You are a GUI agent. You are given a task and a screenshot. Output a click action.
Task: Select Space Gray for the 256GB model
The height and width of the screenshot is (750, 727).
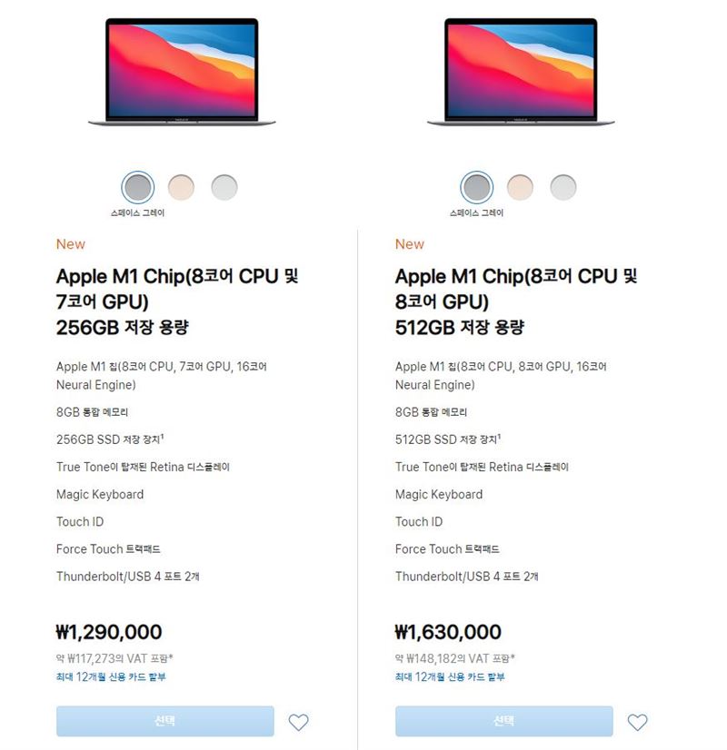[x=138, y=187]
